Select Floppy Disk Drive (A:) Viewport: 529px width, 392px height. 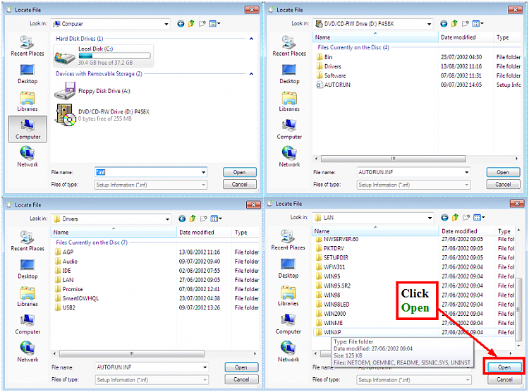(92, 91)
